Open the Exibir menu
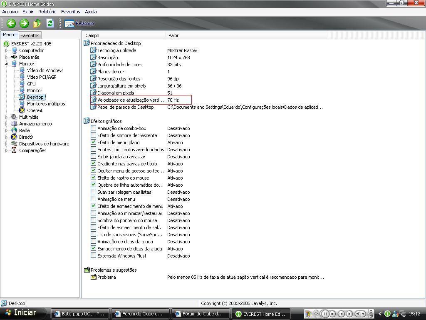The height and width of the screenshot is (320, 426). pyautogui.click(x=28, y=12)
